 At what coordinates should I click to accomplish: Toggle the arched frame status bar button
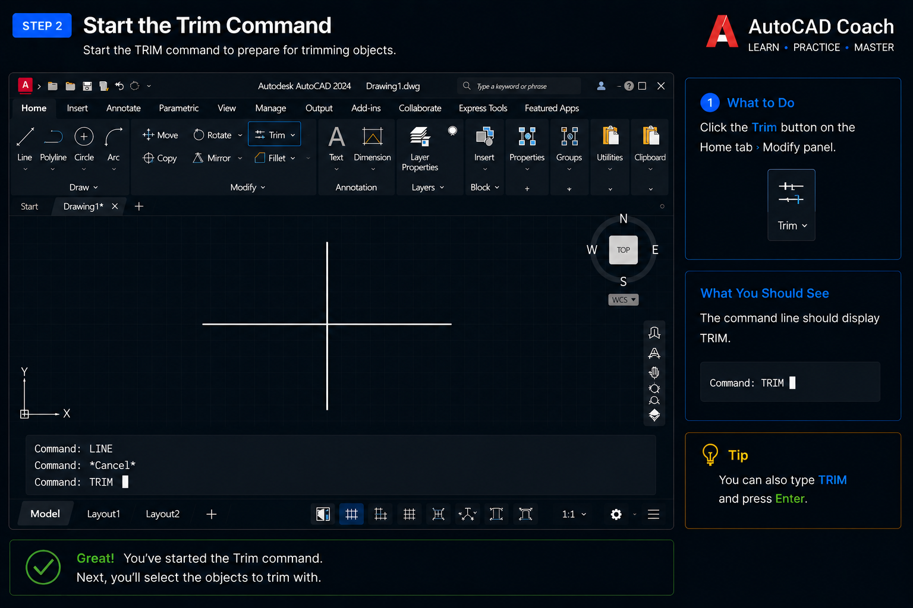(525, 514)
